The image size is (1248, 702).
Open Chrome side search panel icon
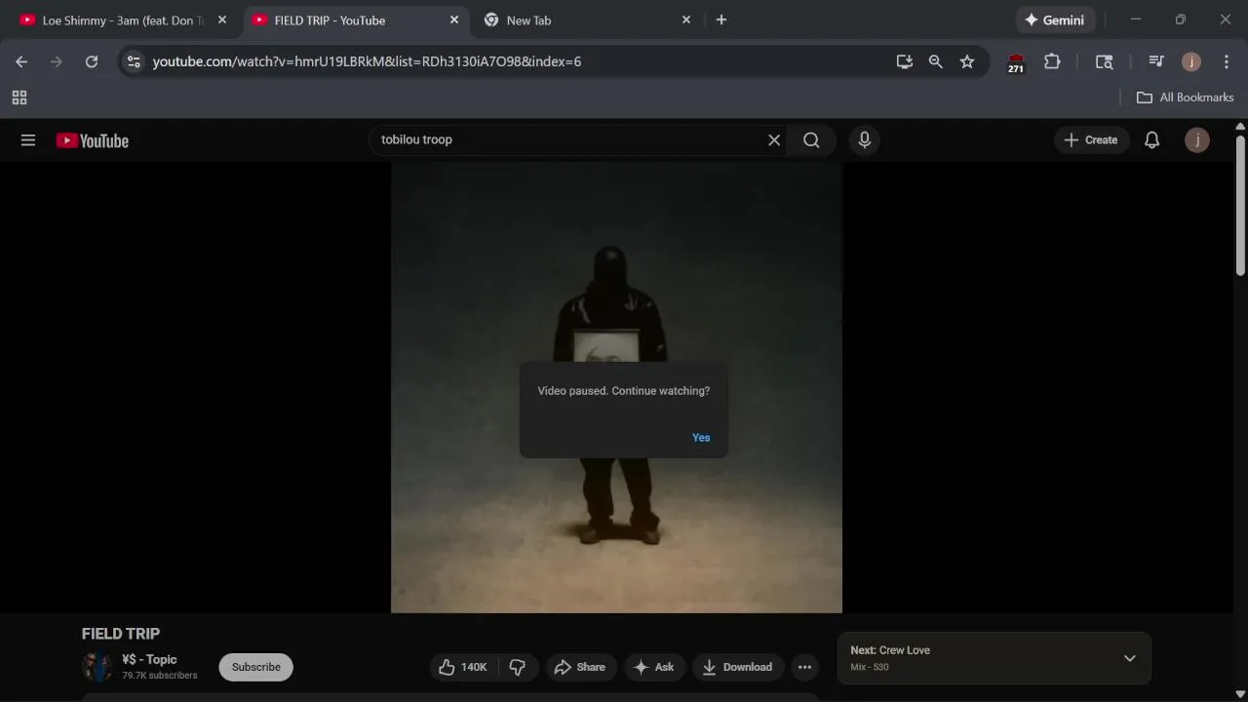coord(1104,61)
